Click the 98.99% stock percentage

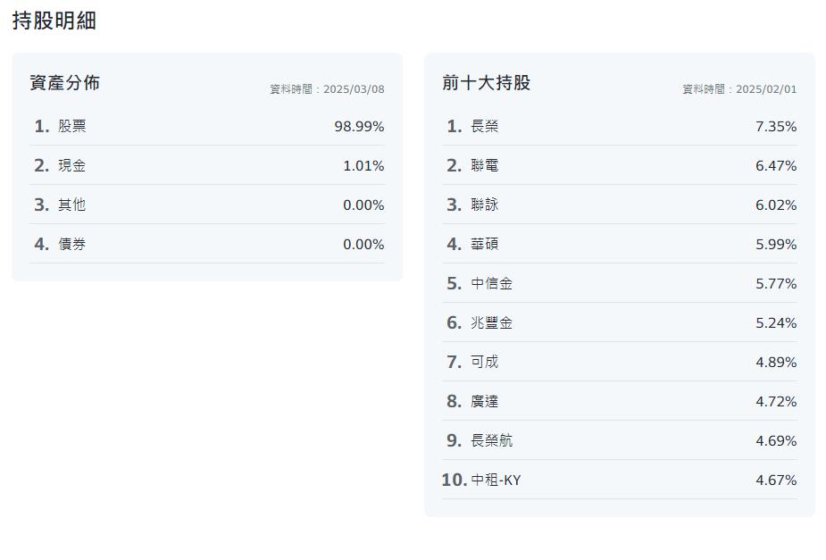[359, 127]
